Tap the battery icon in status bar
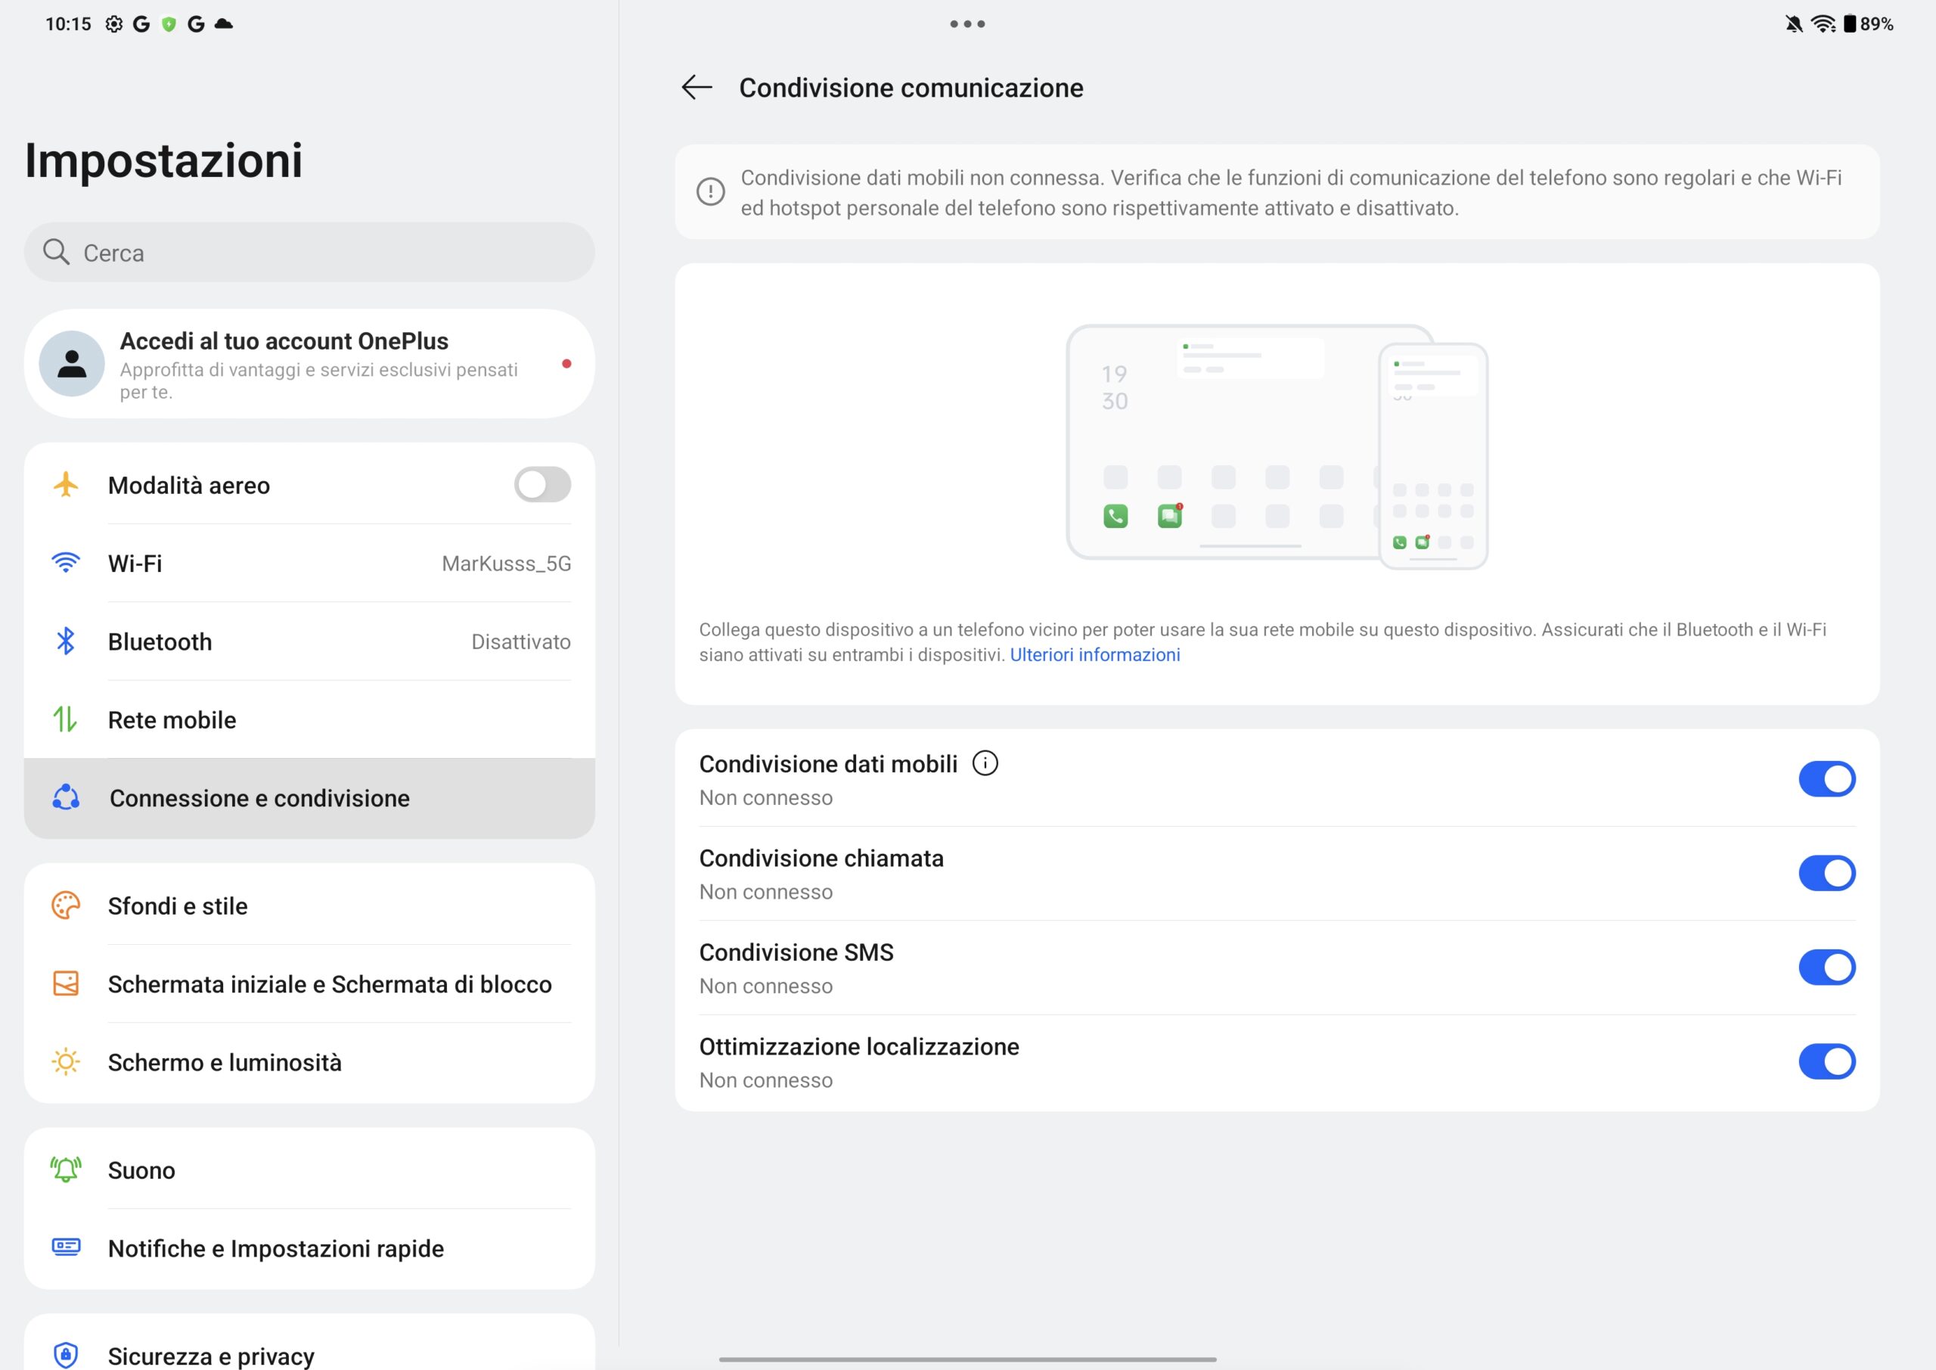Viewport: 1936px width, 1370px height. click(x=1849, y=23)
